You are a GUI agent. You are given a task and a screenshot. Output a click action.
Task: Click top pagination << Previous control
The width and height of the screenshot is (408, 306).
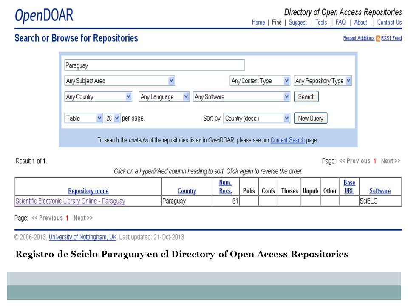354,161
